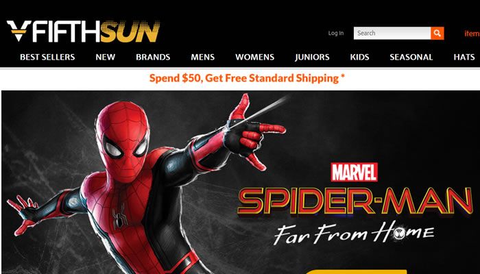The height and width of the screenshot is (274, 480).
Task: Expand the Womens category menu
Action: tap(254, 57)
